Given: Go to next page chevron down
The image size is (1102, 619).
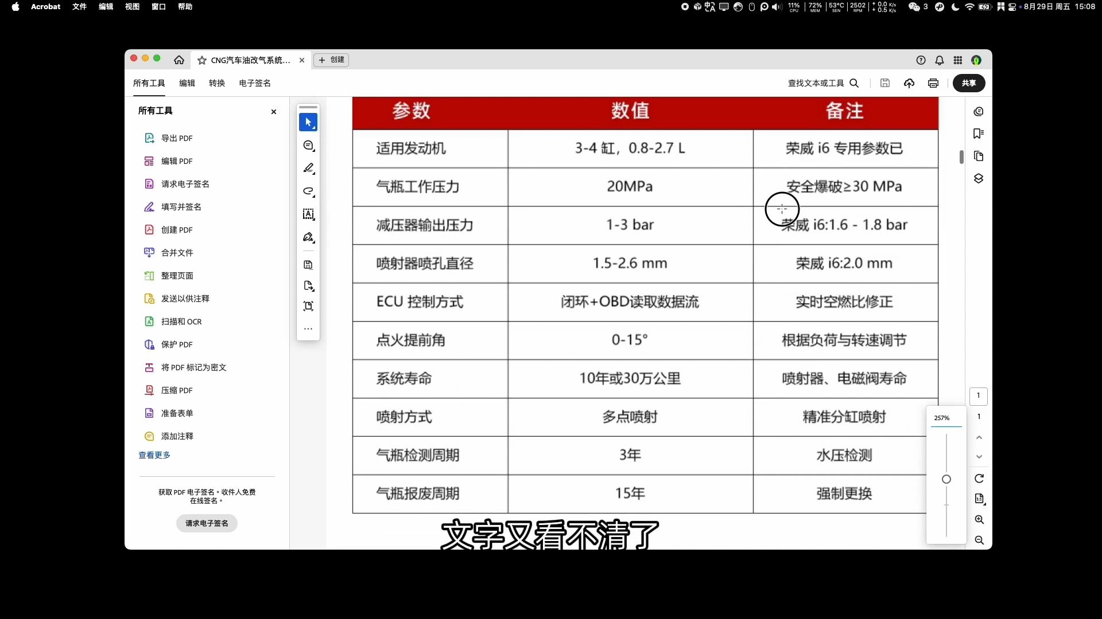Looking at the screenshot, I should click(979, 457).
